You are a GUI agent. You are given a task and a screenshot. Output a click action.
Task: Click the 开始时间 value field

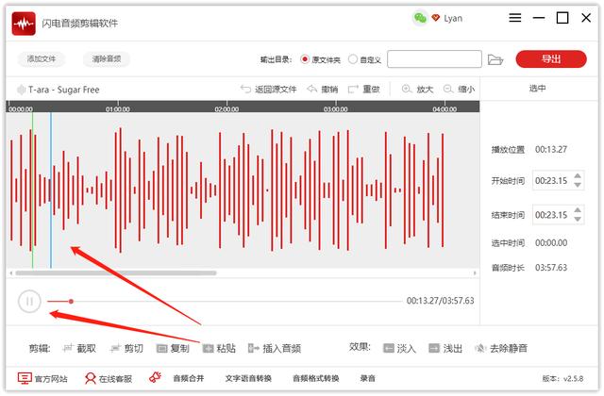(x=551, y=180)
